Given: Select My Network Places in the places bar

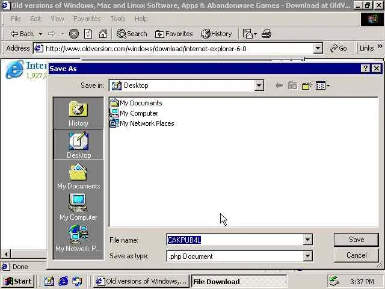Looking at the screenshot, I should (78, 238).
